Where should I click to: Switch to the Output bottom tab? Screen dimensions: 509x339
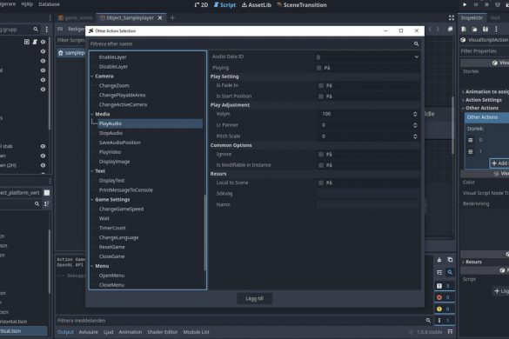pyautogui.click(x=65, y=332)
